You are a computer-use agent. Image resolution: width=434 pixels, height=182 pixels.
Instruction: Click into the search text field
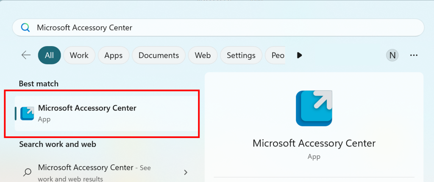tap(212, 28)
